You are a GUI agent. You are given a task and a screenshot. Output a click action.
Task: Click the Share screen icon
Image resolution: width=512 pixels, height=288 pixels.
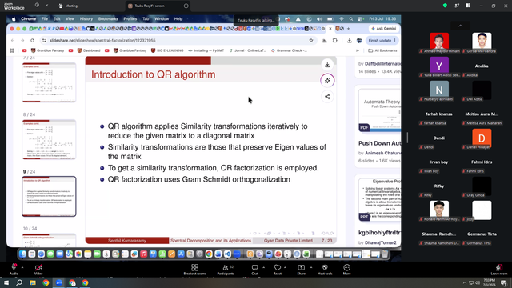tap(301, 270)
